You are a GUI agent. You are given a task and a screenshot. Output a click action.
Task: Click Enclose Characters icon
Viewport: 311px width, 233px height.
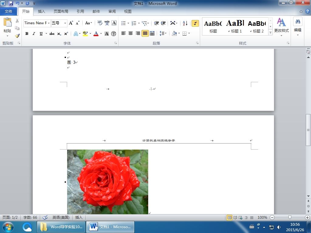[x=114, y=34]
